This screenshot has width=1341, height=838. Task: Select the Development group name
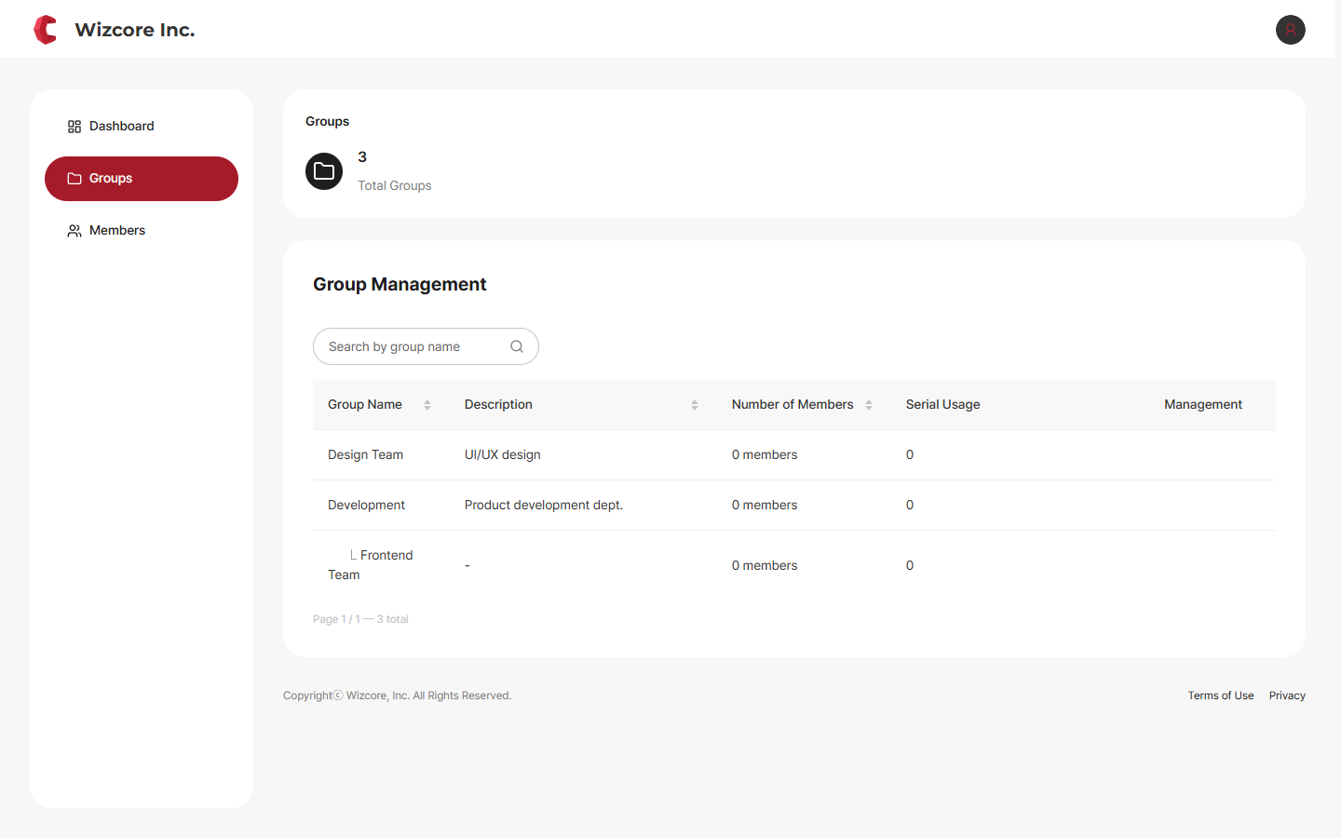[x=366, y=505]
